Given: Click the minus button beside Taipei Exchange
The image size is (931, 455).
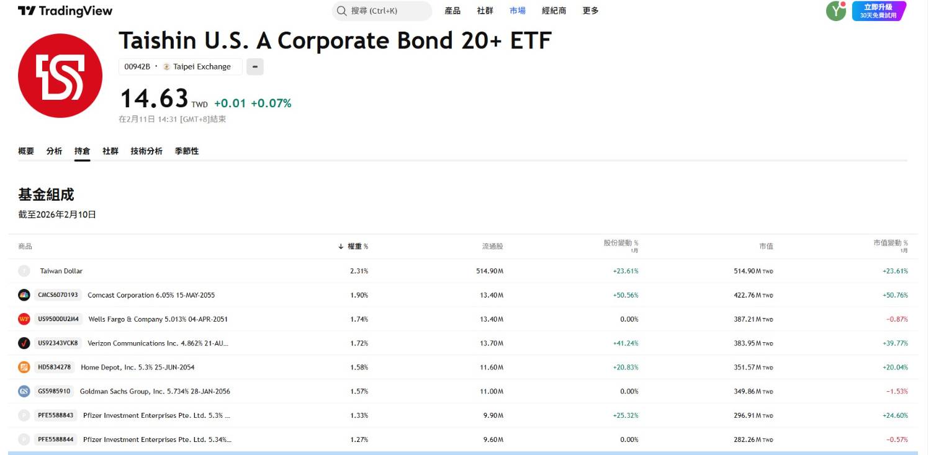Looking at the screenshot, I should (x=255, y=67).
